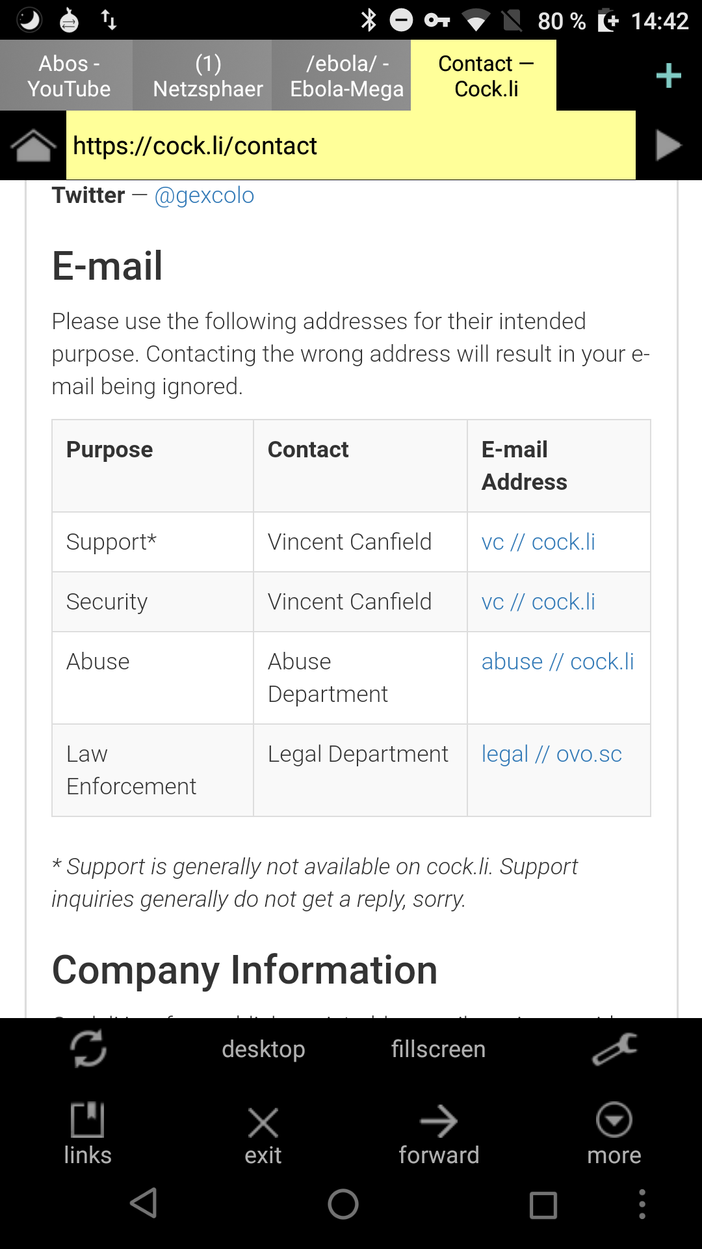Focus the URL address field
Viewport: 702px width, 1249px height.
tap(351, 146)
